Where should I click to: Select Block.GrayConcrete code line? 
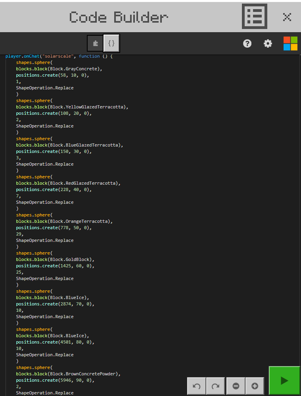59,69
